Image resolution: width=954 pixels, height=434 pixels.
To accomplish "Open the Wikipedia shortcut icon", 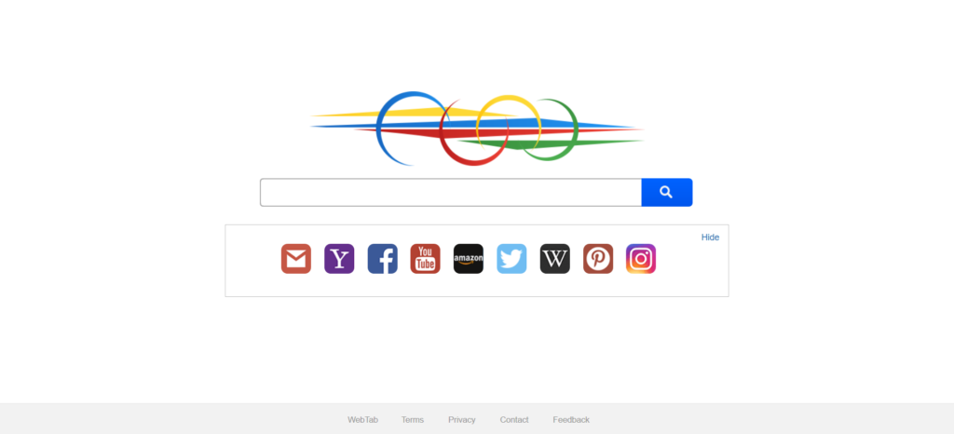I will (x=555, y=259).
